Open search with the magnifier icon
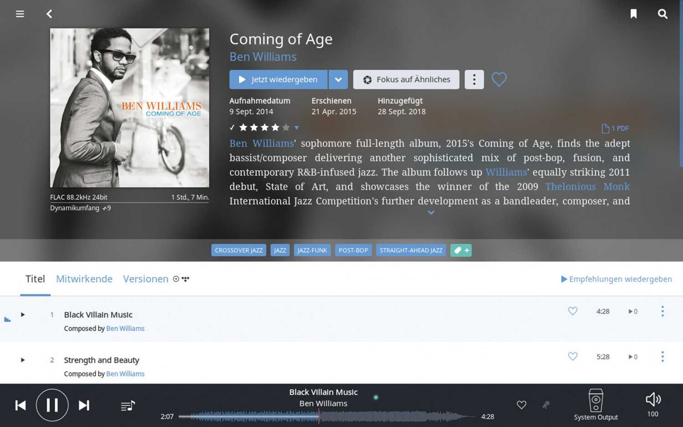The height and width of the screenshot is (427, 683). tap(663, 14)
